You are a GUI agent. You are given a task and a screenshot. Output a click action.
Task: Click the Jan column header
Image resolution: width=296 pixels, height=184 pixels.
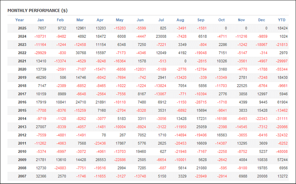40,20
